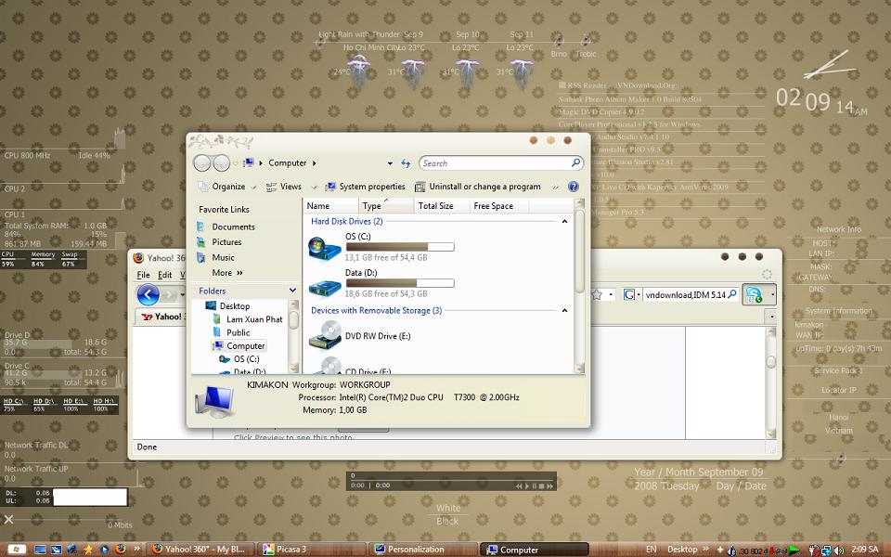Screen dimensions: 891x557
Task: Click the refresh arrows icon beside the address bar
Action: [x=406, y=163]
